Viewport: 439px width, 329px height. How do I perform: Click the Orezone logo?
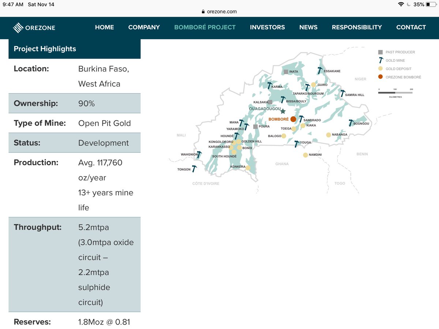[x=34, y=27]
